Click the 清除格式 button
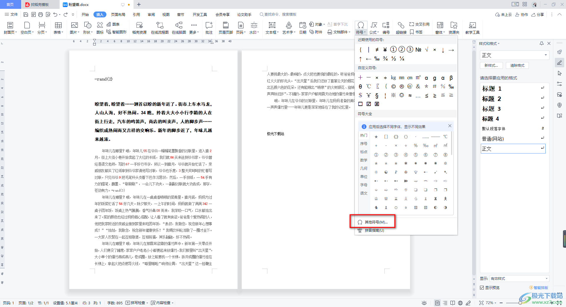Screen dimensions: 566x307 tap(517, 66)
